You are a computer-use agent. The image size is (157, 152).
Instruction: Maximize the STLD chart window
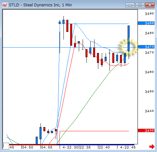[140, 5]
